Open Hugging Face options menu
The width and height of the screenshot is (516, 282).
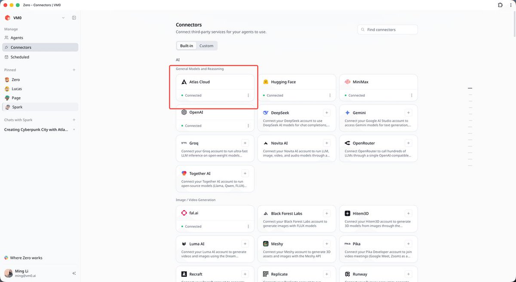click(x=330, y=95)
